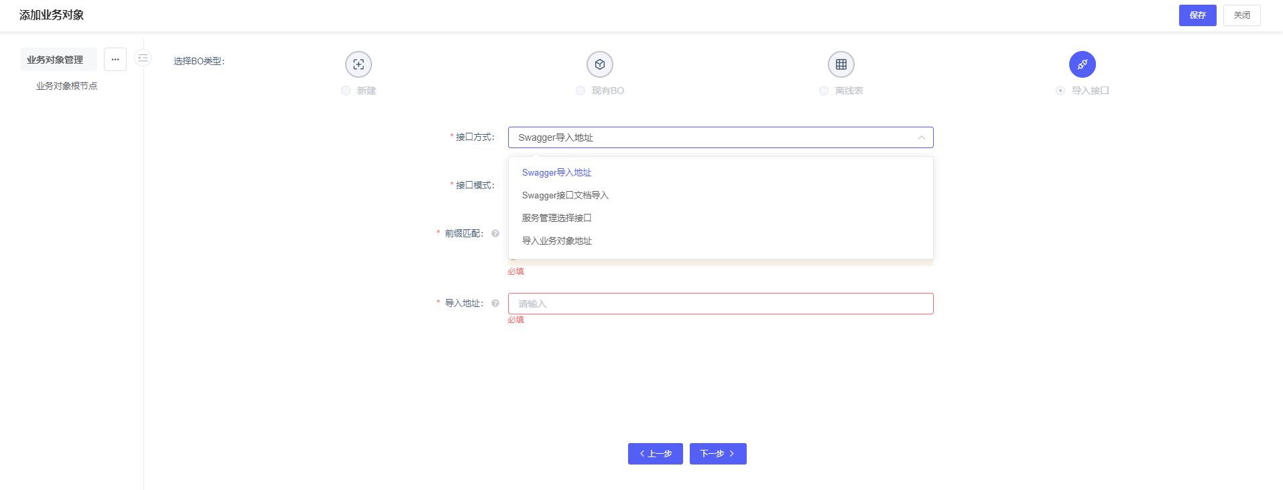Focus the 导入地址 input field
This screenshot has height=490, width=1283.
click(720, 304)
